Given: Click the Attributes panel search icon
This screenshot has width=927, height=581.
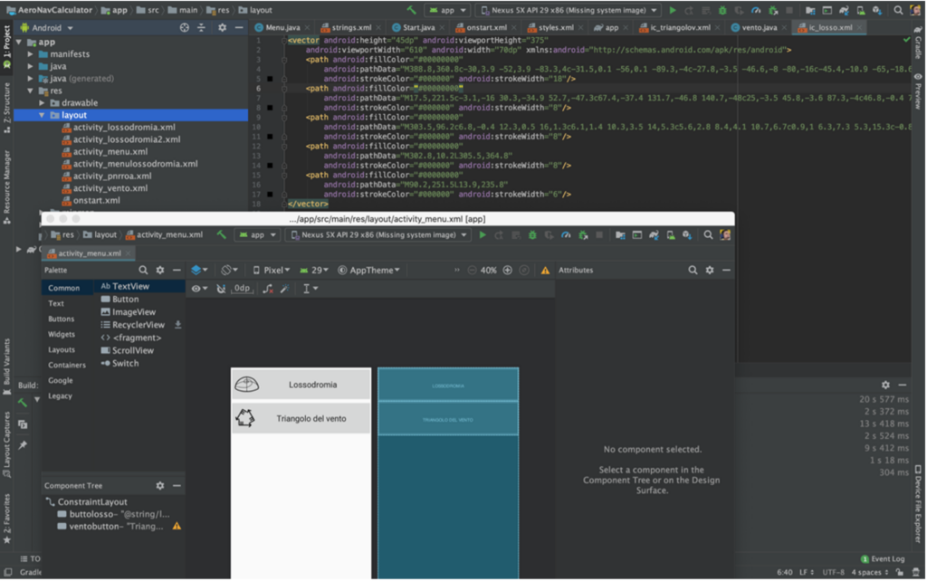Looking at the screenshot, I should (x=693, y=270).
